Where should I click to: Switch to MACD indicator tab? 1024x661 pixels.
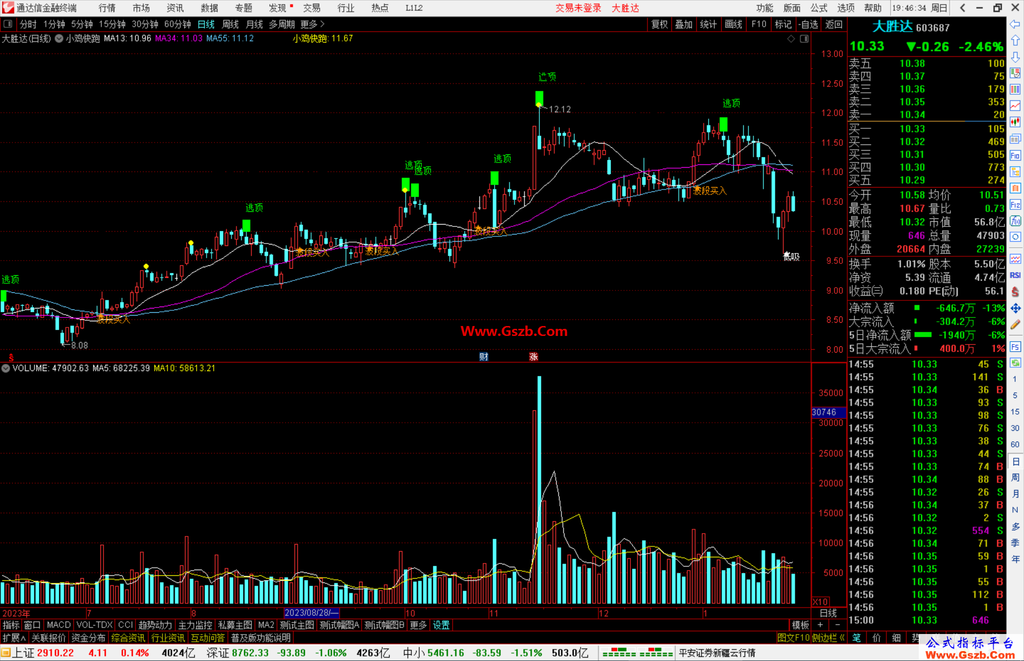click(x=59, y=625)
